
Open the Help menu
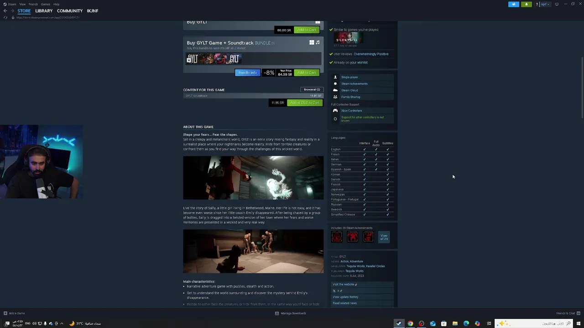(56, 4)
